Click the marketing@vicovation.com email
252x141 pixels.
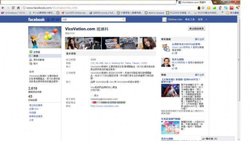(104, 99)
